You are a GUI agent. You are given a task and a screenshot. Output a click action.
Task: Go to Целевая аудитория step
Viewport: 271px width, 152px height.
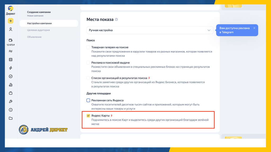tap(38, 30)
